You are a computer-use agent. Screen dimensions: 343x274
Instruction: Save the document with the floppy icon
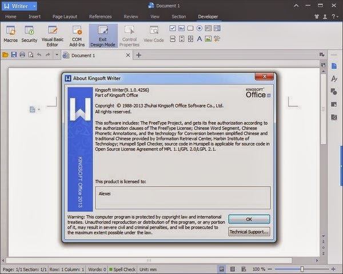(14, 55)
